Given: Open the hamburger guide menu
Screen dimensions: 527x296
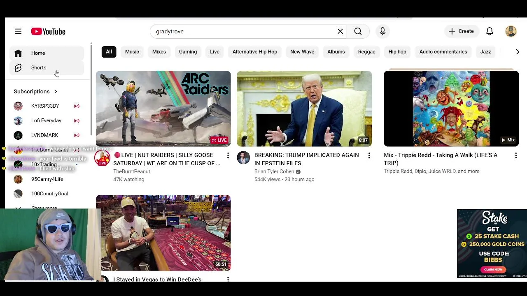Looking at the screenshot, I should pos(18,31).
